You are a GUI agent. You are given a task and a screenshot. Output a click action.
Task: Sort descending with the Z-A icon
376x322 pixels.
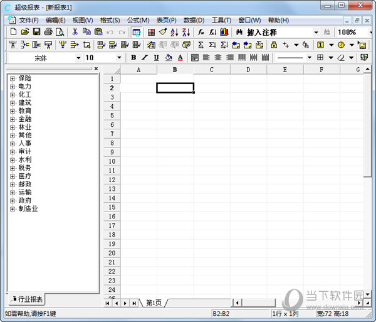(x=186, y=32)
